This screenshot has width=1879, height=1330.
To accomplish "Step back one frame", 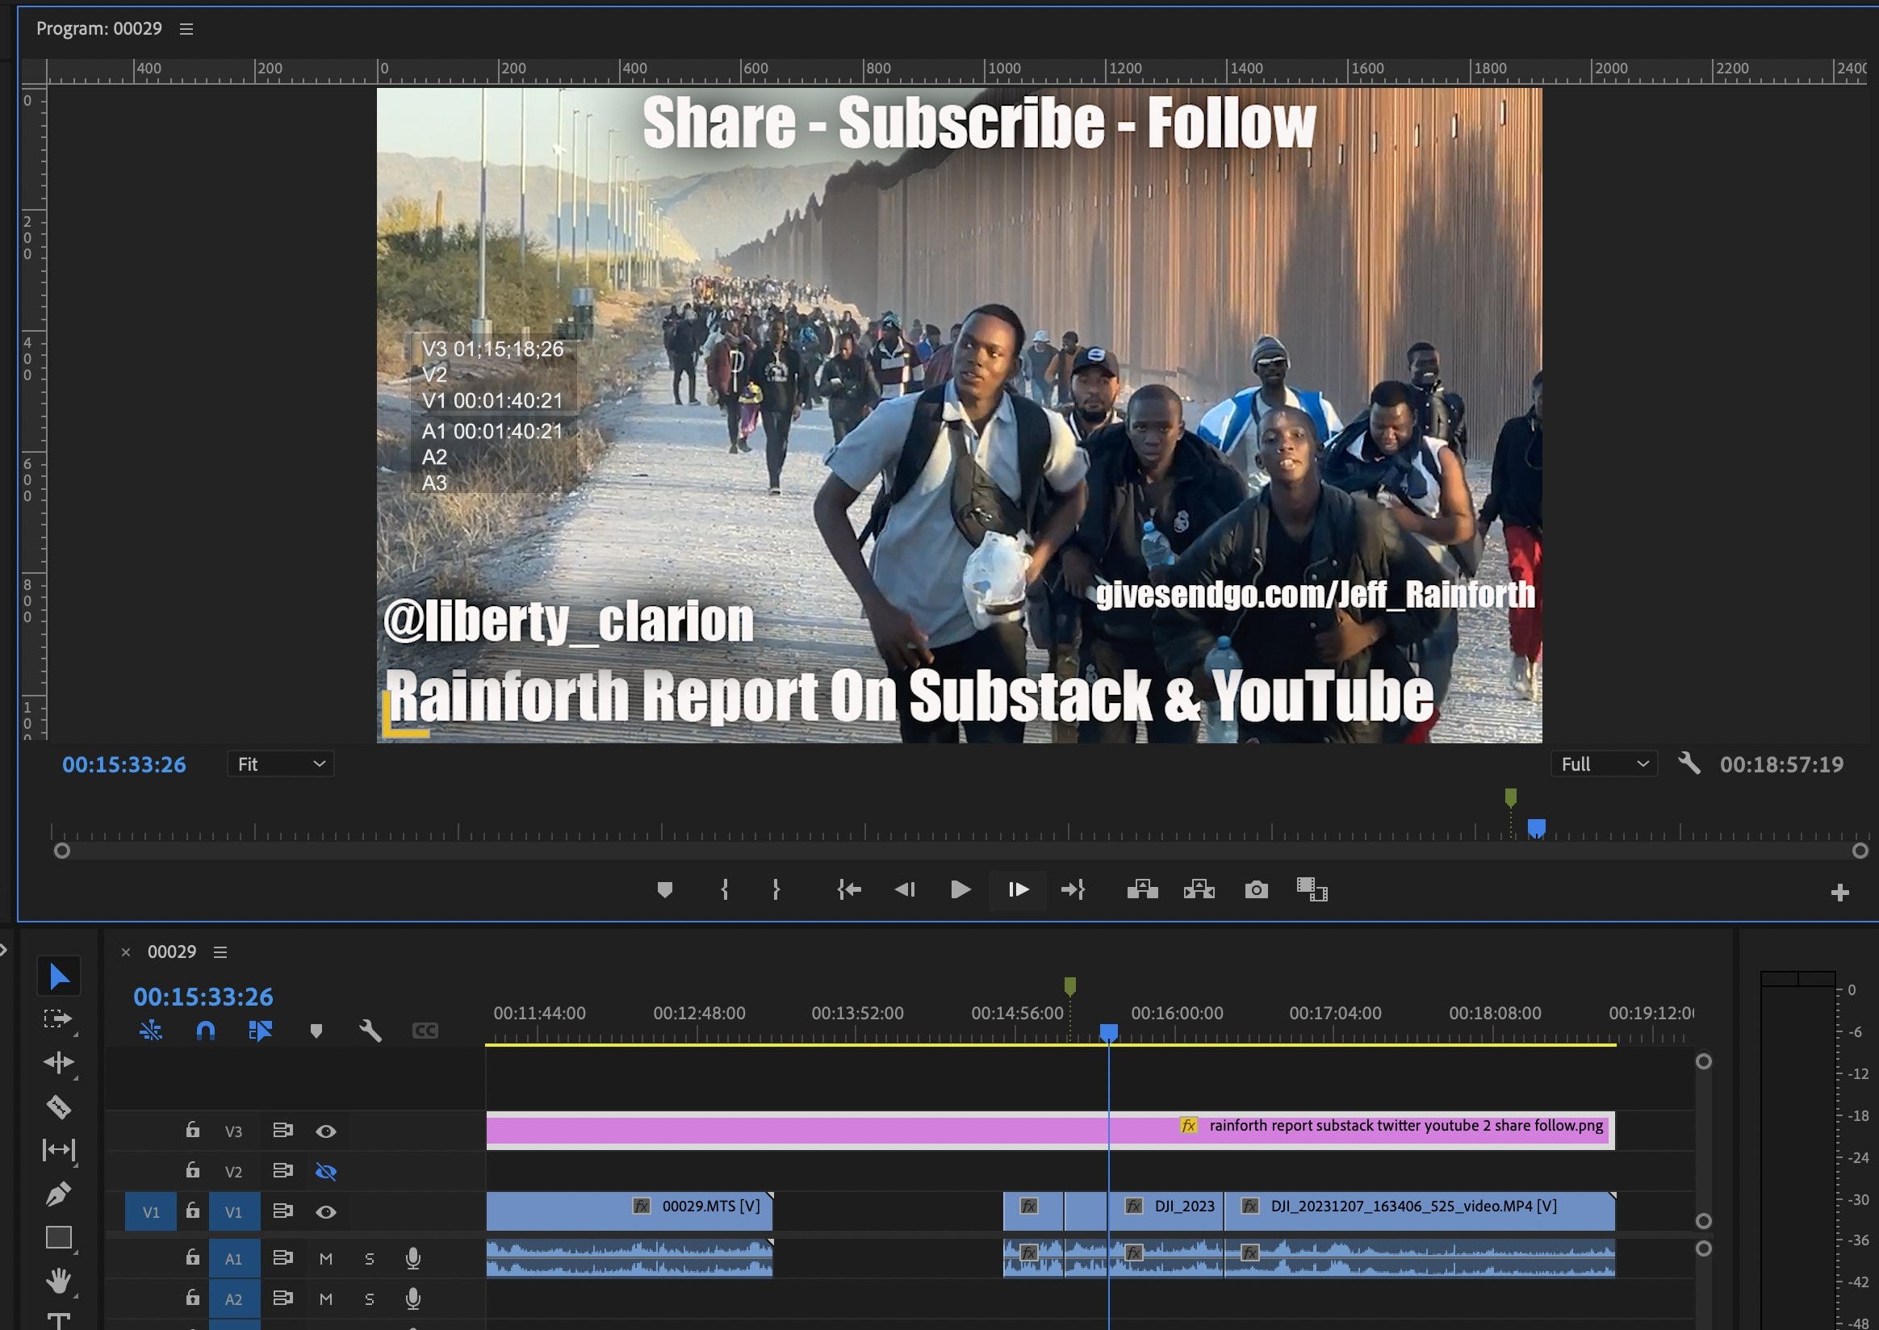I will click(x=905, y=889).
